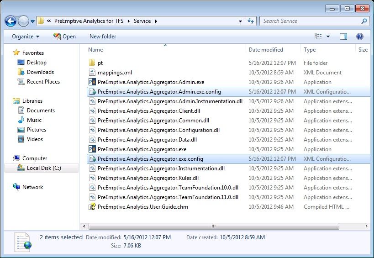Screen dimensions: 374x258
Task: Go back with the Back arrow button
Action: (x=11, y=21)
